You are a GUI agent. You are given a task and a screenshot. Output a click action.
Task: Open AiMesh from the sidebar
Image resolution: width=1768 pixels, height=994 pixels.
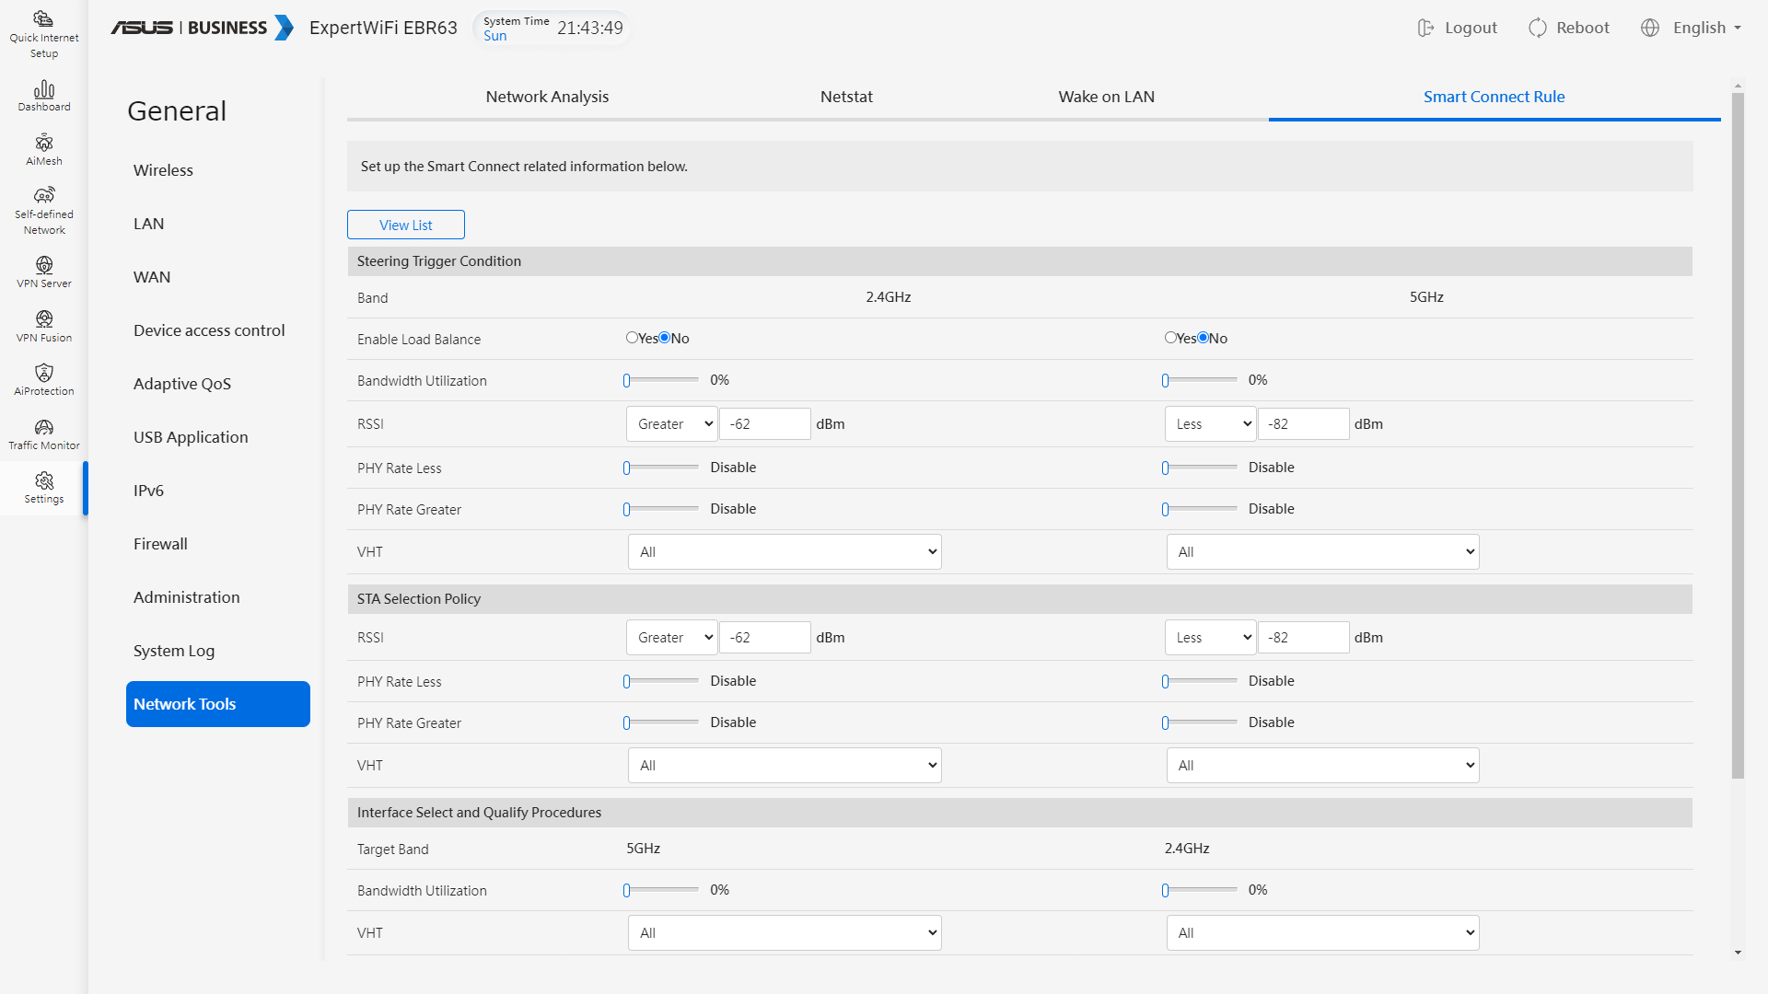click(x=43, y=143)
